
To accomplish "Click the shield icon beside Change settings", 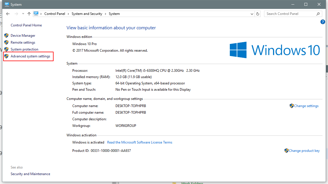I will click(x=292, y=106).
